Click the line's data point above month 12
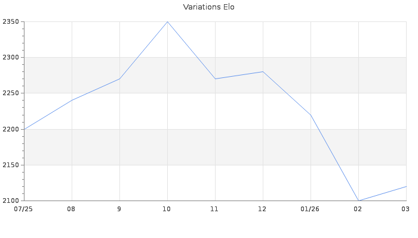 [263, 72]
